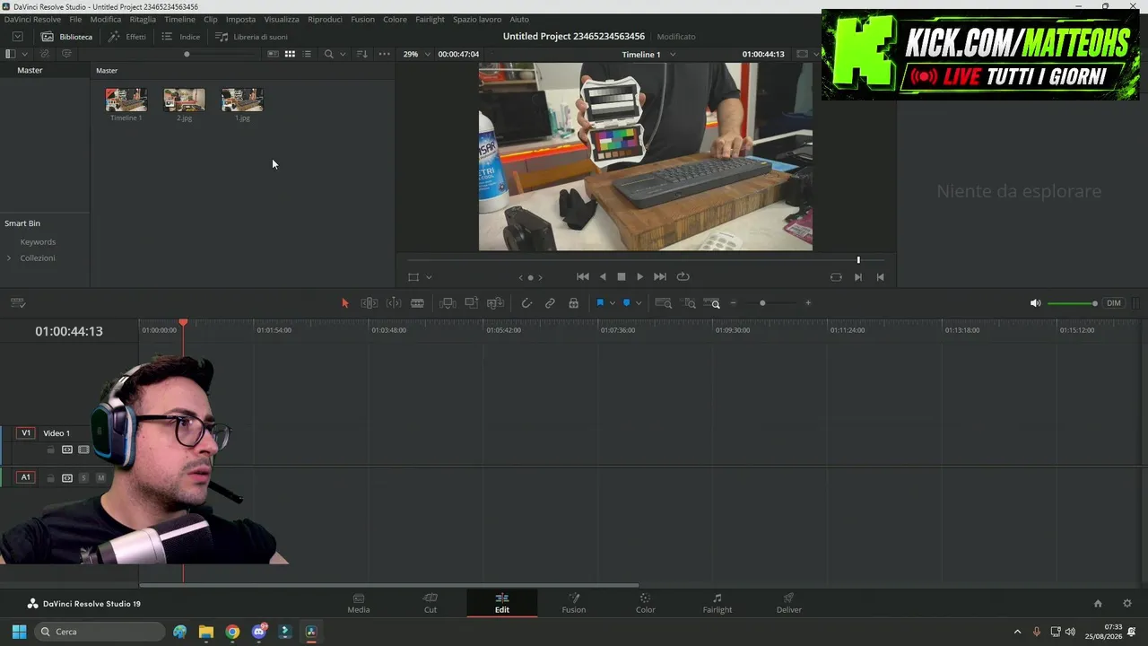1148x646 pixels.
Task: Open media pool three-dots options menu
Action: tap(384, 54)
